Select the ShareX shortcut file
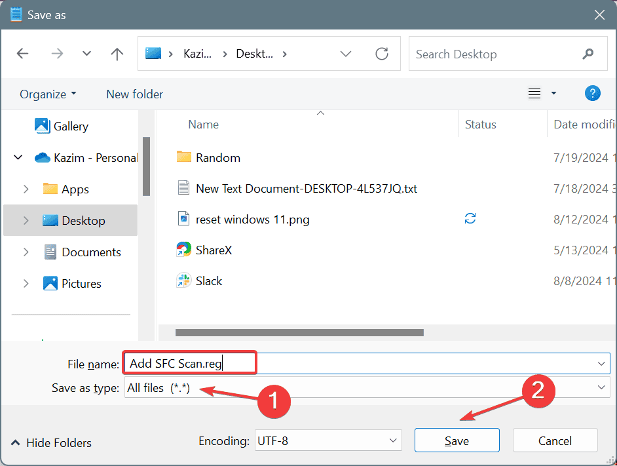Viewport: 617px width, 466px height. pyautogui.click(x=214, y=250)
